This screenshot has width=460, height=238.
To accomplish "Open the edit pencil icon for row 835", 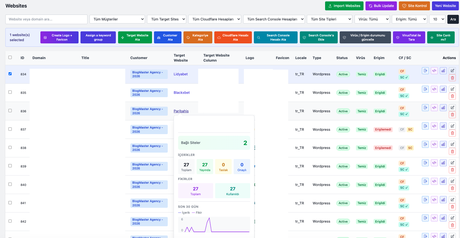I will pos(452,89).
